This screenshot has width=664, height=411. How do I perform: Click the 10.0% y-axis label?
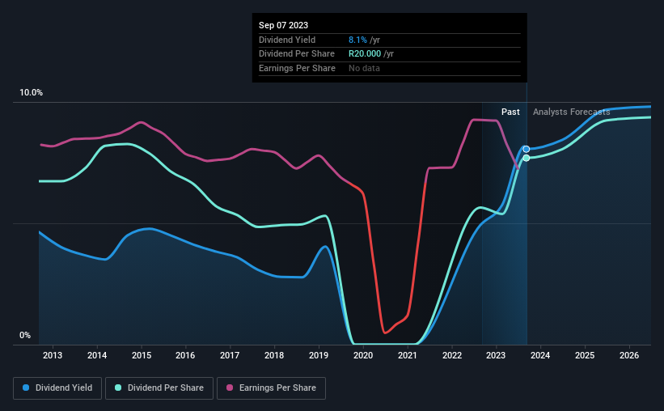pyautogui.click(x=31, y=93)
